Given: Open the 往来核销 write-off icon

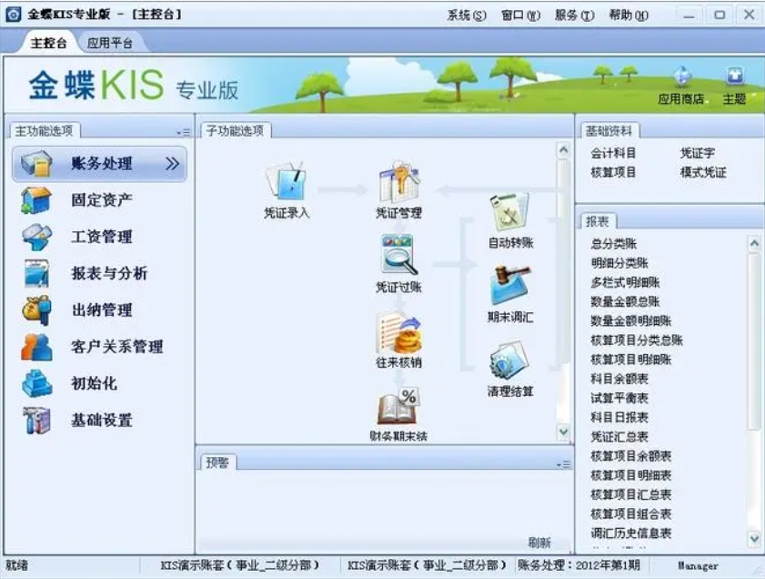Looking at the screenshot, I should pos(398,333).
